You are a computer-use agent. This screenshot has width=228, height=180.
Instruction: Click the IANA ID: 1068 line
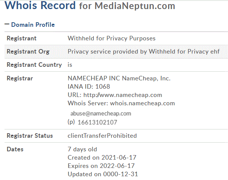pos(89,87)
